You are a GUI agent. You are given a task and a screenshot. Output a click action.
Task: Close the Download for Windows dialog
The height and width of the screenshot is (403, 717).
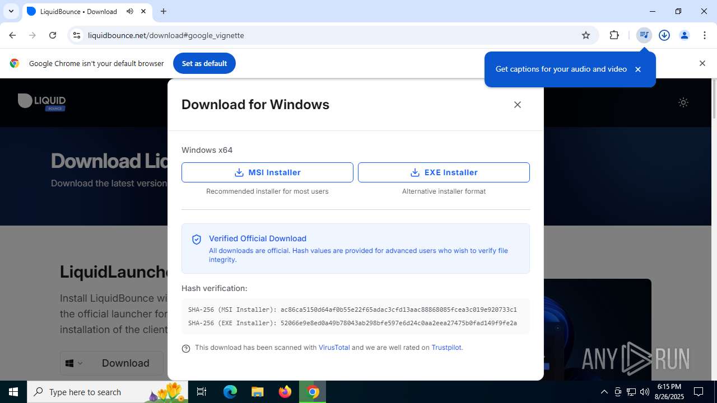[518, 105]
